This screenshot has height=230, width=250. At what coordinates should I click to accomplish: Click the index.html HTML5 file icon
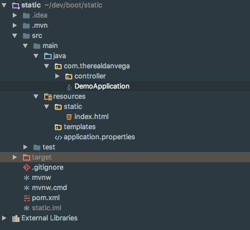click(69, 117)
